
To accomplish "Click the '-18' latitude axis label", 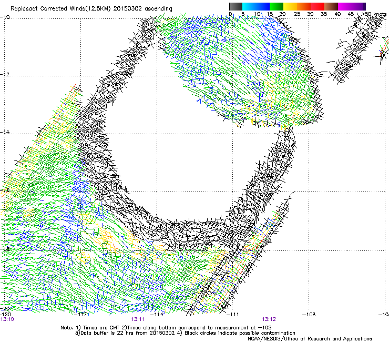I will click(5, 249).
